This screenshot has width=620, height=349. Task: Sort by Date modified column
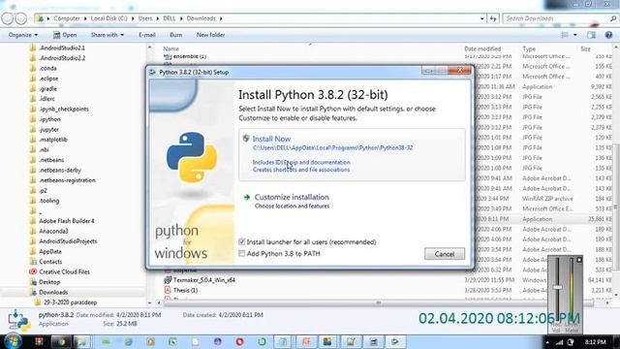(x=482, y=48)
